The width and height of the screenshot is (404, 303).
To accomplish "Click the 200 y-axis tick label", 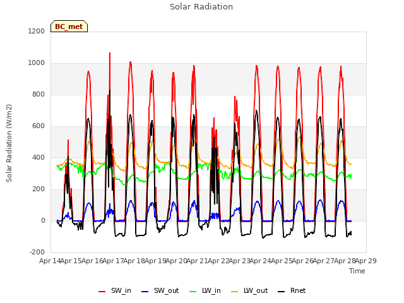I will pos(39,189).
